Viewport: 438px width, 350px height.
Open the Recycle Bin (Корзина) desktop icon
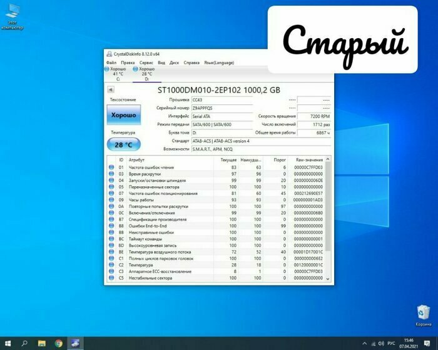point(423,314)
